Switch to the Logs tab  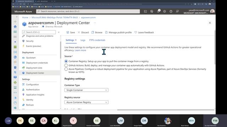coord(83,40)
